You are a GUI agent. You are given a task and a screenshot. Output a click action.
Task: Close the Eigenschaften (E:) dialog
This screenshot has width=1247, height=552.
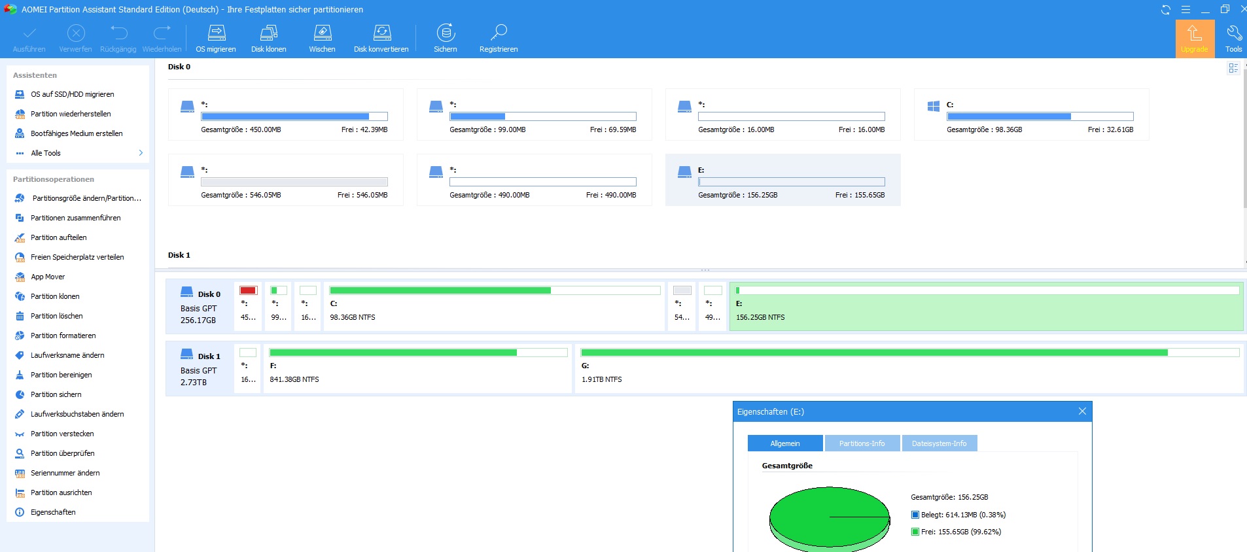point(1082,411)
